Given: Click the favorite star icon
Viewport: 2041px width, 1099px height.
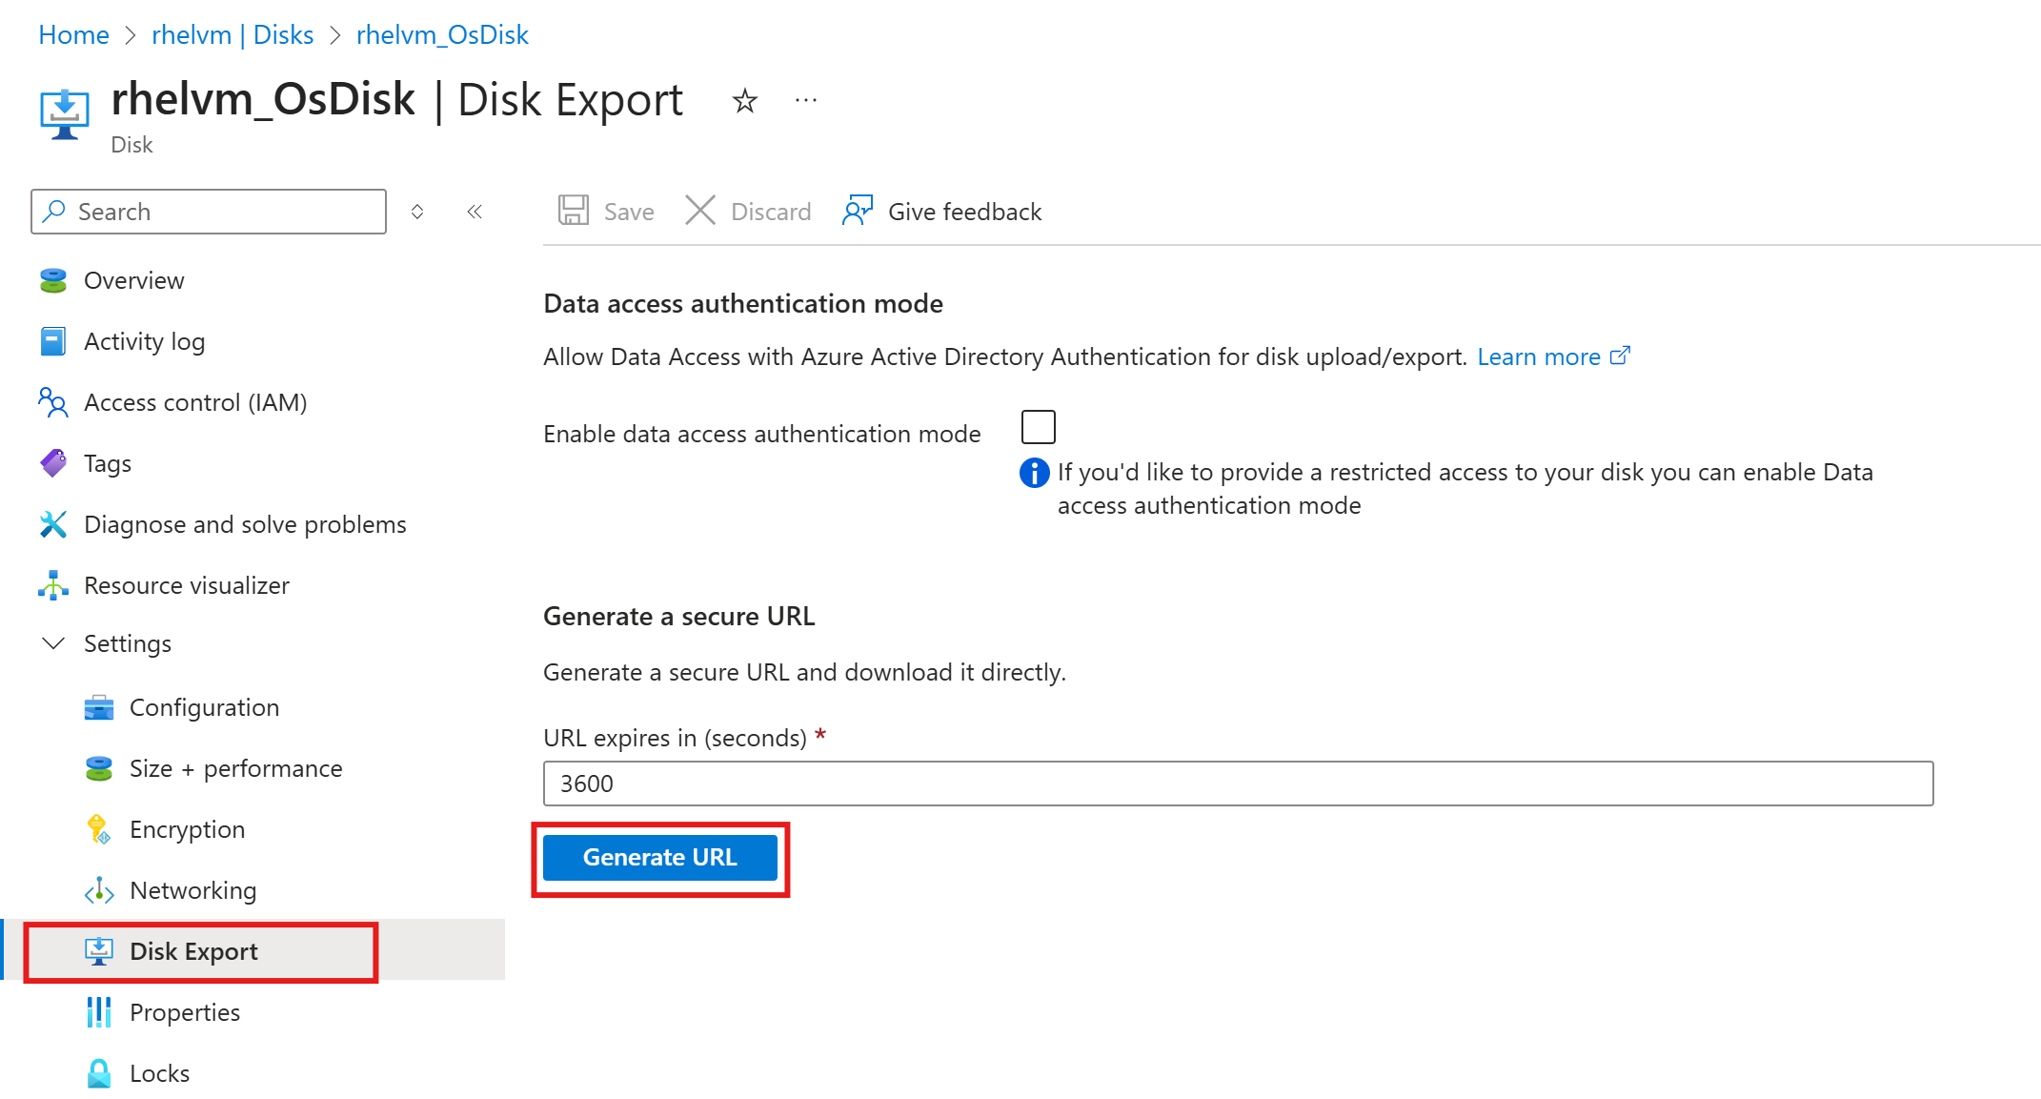Looking at the screenshot, I should (744, 100).
